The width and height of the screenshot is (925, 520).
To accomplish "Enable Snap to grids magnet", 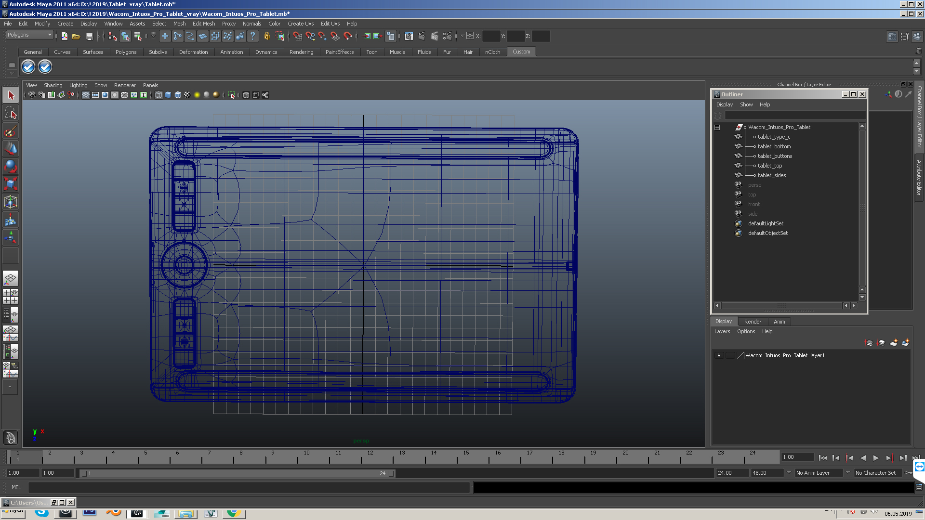I will coord(297,36).
